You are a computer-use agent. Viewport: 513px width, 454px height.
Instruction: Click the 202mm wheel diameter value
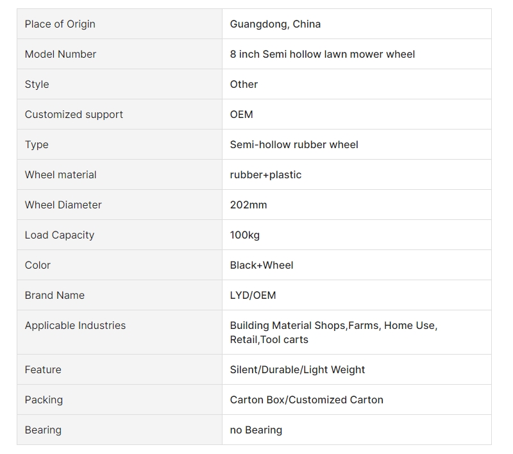pyautogui.click(x=248, y=205)
